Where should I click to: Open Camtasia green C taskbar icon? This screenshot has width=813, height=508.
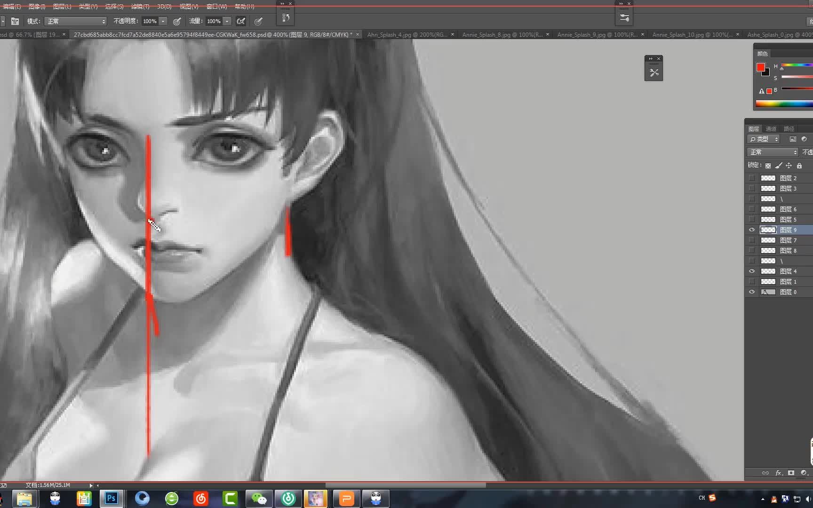pos(230,498)
